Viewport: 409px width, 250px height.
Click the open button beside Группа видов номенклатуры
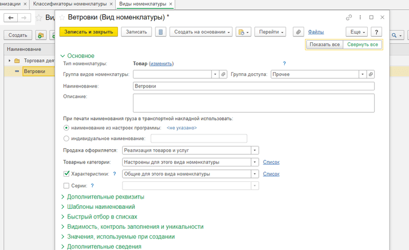(223, 74)
